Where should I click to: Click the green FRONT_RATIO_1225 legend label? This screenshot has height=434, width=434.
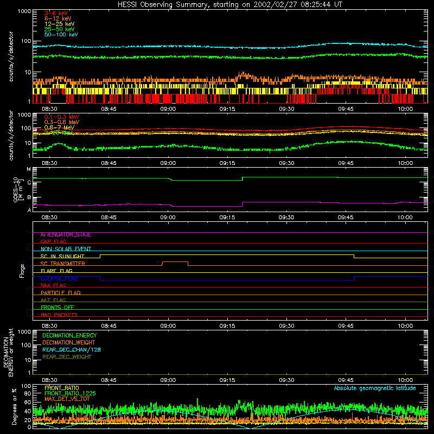pos(70,393)
